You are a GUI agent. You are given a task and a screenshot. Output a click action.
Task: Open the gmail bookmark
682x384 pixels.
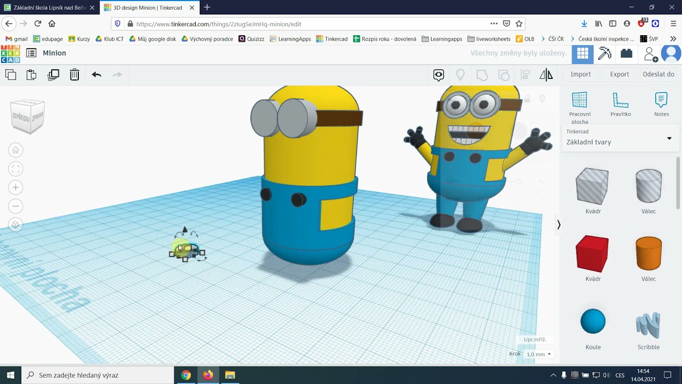(16, 39)
